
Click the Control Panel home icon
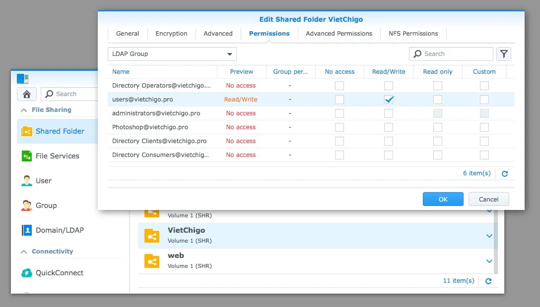26,94
